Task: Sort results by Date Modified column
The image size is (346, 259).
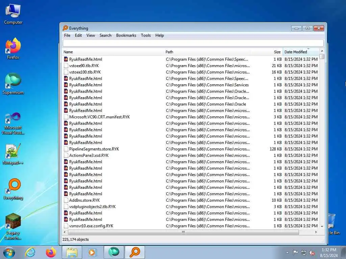Action: pos(301,52)
